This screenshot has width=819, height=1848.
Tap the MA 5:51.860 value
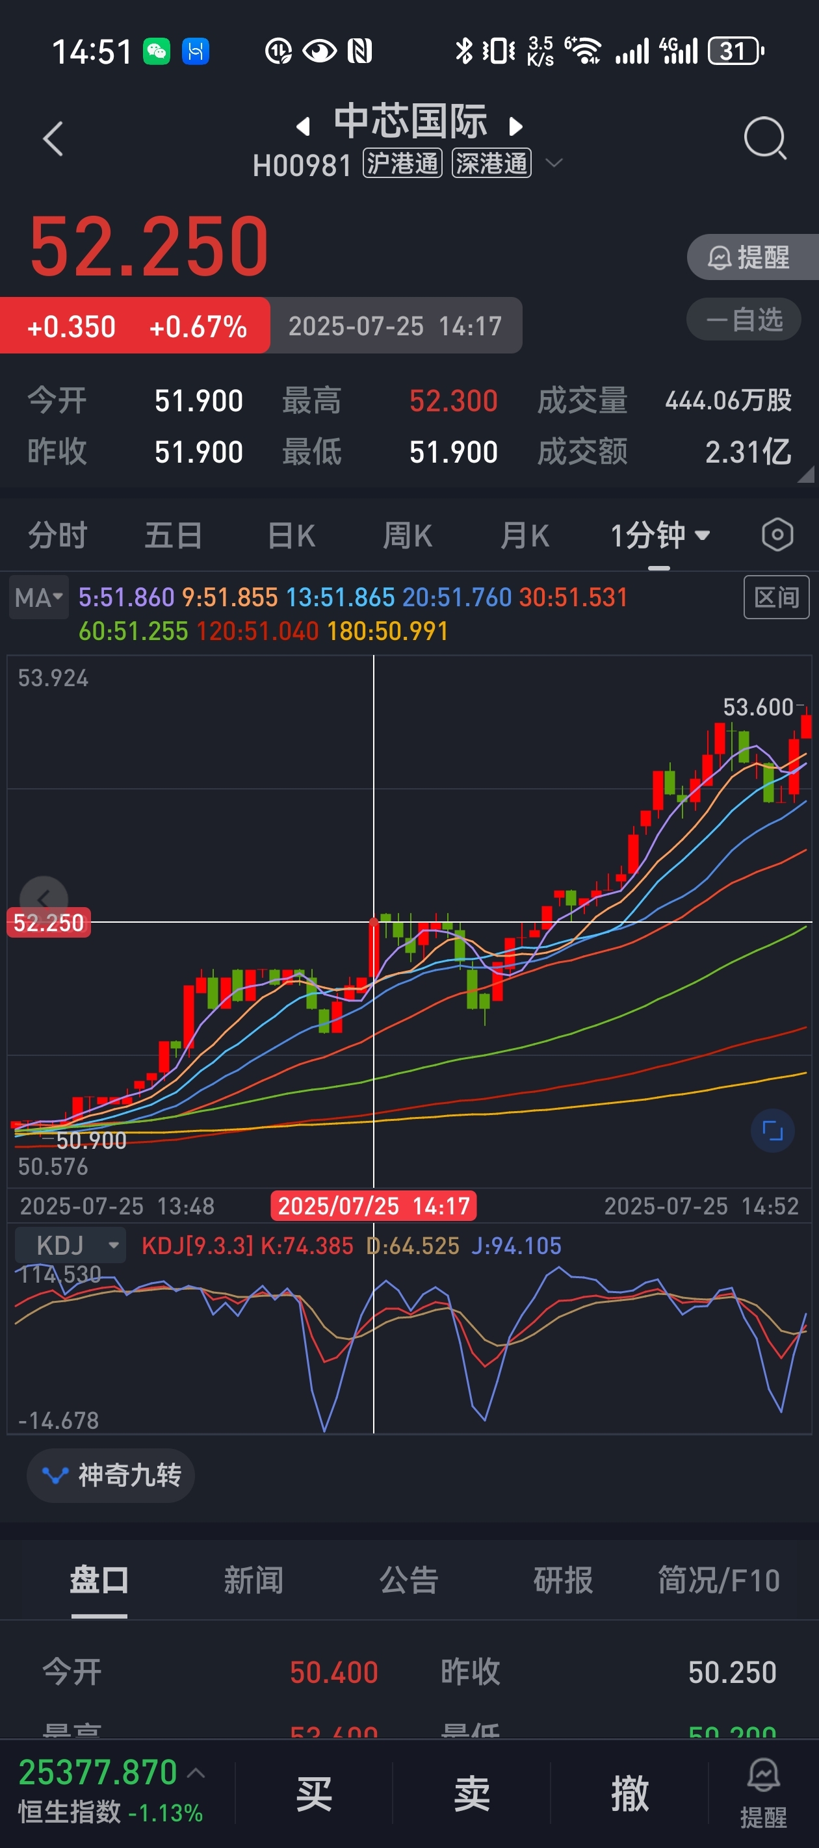126,597
